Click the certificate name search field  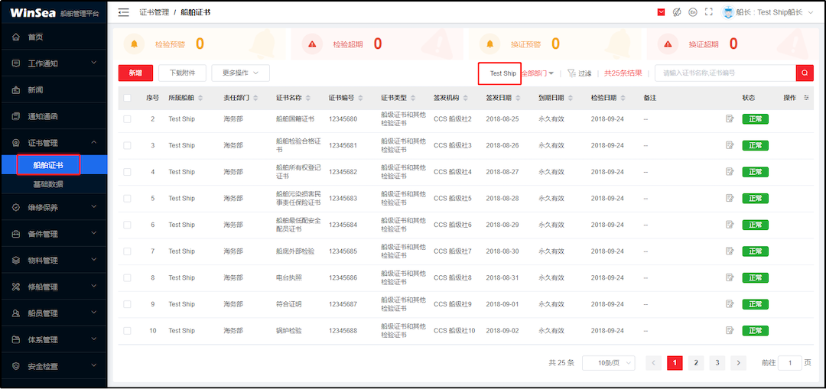[725, 73]
